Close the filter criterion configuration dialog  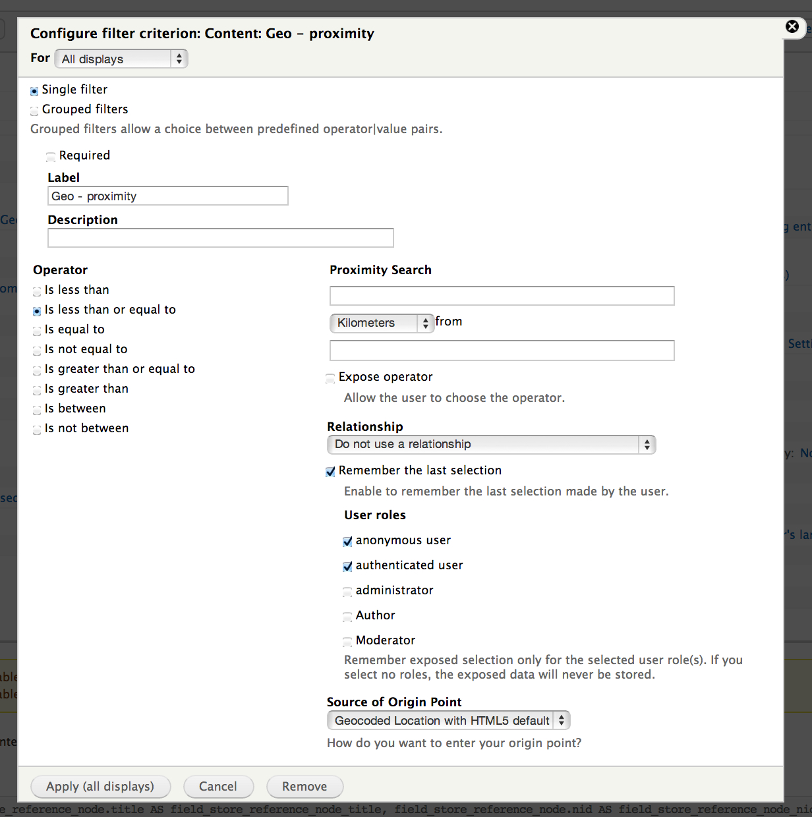792,27
